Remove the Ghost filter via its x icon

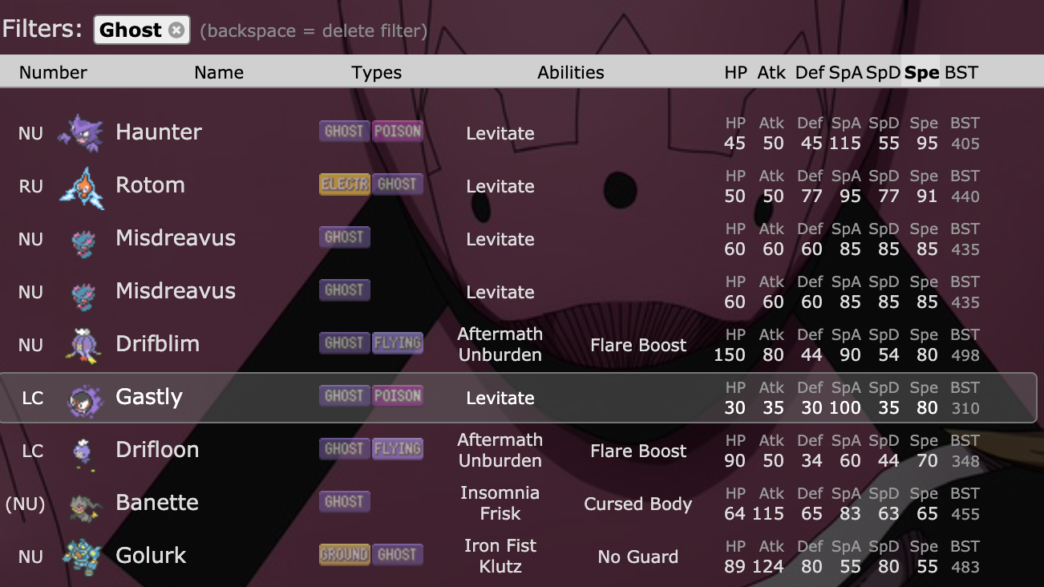click(x=176, y=30)
